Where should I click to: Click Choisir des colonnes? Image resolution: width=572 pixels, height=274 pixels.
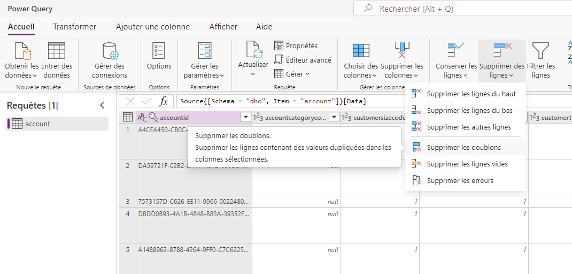click(361, 60)
